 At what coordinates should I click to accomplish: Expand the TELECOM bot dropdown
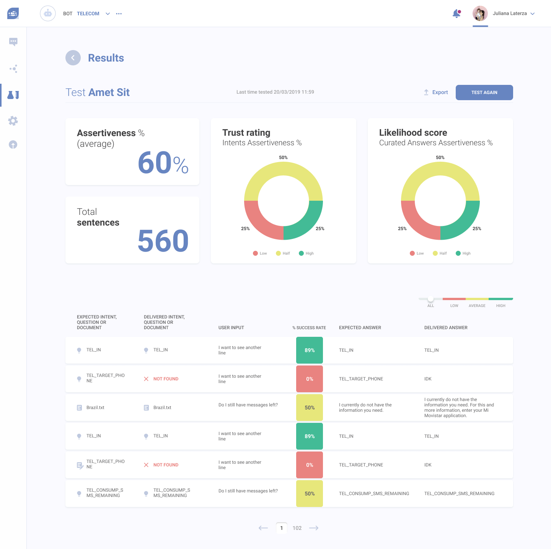108,14
